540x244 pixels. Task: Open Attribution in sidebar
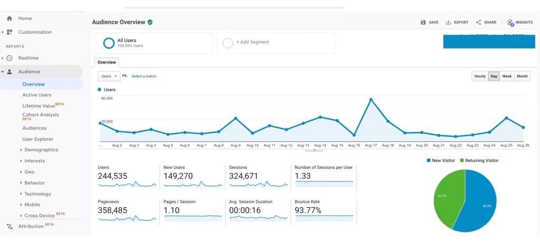click(31, 226)
